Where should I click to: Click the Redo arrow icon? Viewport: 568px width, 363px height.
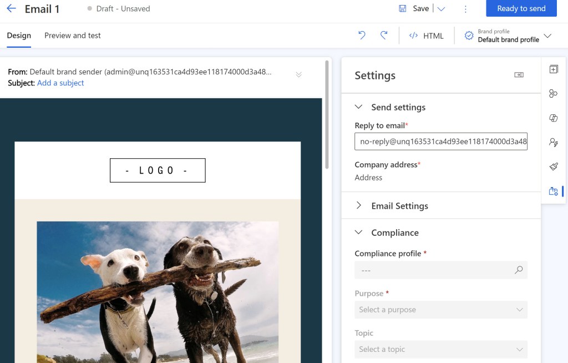(x=383, y=35)
